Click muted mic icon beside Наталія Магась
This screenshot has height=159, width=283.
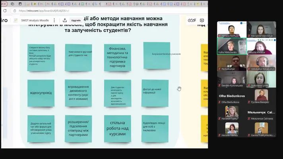coord(220,135)
